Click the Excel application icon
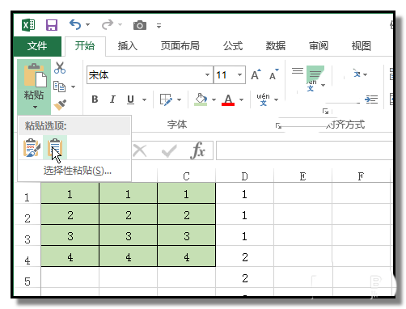 pos(28,25)
